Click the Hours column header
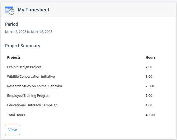 click(x=150, y=57)
